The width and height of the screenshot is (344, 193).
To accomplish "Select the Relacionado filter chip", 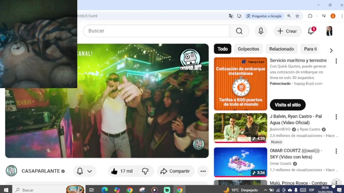I will click(282, 49).
